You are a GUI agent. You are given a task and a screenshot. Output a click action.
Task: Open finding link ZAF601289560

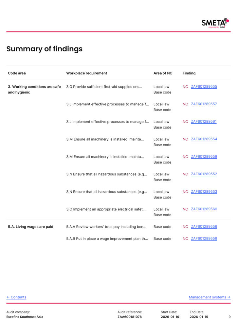click(204, 209)
